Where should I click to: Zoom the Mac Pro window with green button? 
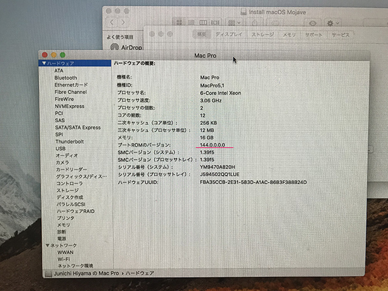tap(62, 55)
